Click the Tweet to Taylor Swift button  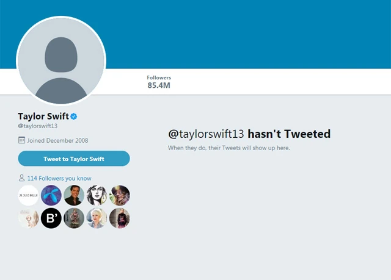(74, 159)
